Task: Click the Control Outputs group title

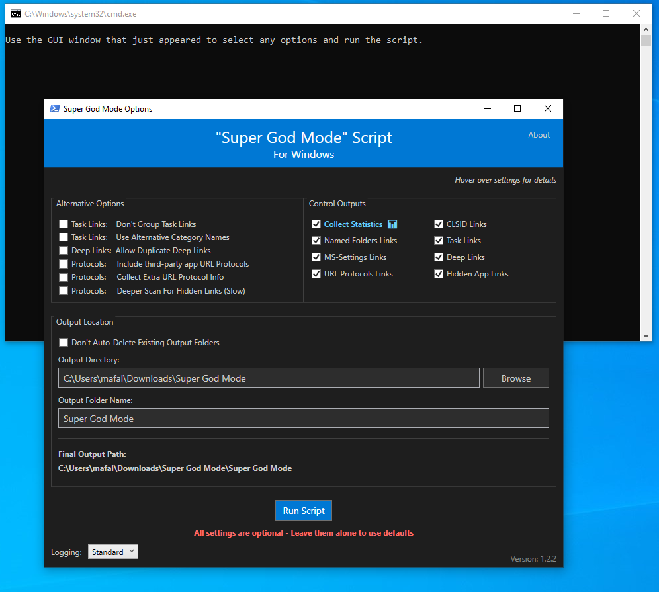Action: pyautogui.click(x=337, y=203)
